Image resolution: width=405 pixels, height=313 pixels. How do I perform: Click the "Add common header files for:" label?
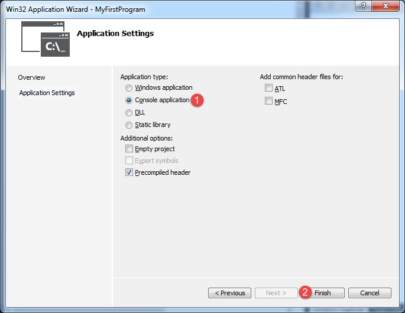click(x=302, y=77)
